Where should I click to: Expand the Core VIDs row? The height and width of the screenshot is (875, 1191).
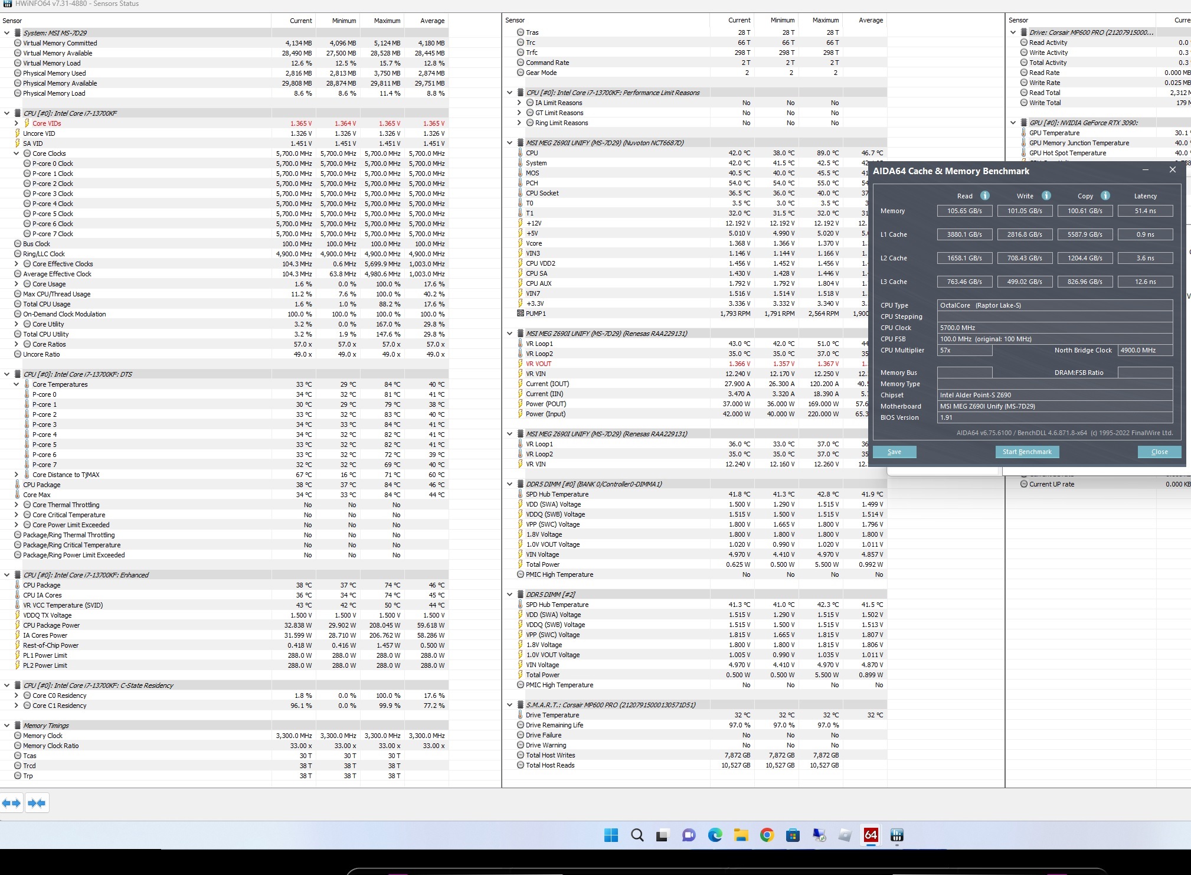click(16, 123)
